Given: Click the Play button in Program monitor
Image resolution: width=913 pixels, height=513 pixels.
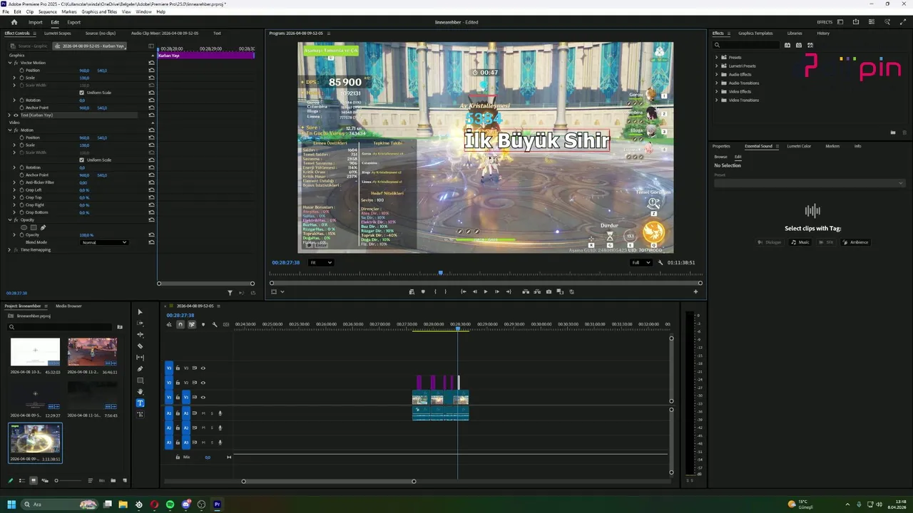Looking at the screenshot, I should [486, 291].
